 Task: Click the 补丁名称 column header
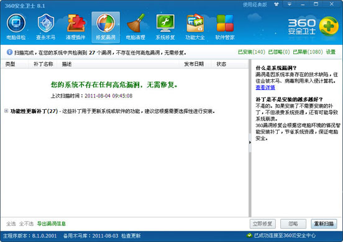pos(43,64)
